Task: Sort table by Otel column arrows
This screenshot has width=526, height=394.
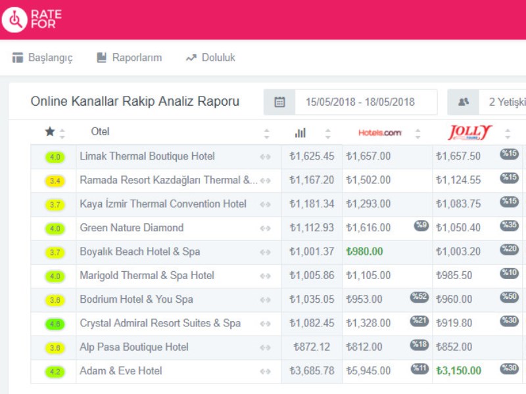Action: coord(266,133)
